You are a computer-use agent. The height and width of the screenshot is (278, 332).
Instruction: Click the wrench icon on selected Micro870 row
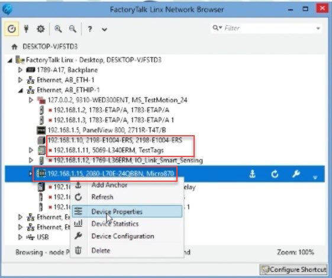pos(296,174)
